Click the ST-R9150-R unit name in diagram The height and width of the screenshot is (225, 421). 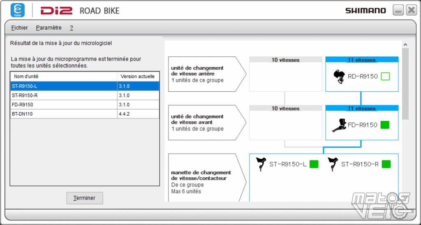pos(360,164)
